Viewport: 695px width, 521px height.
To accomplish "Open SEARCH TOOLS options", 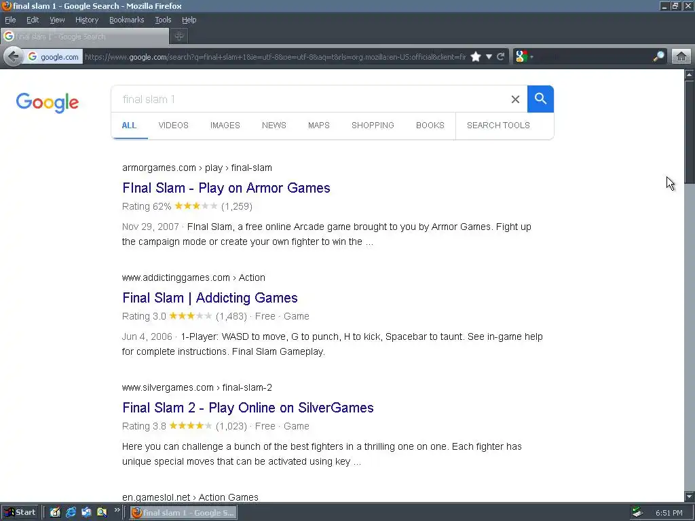I will click(498, 126).
